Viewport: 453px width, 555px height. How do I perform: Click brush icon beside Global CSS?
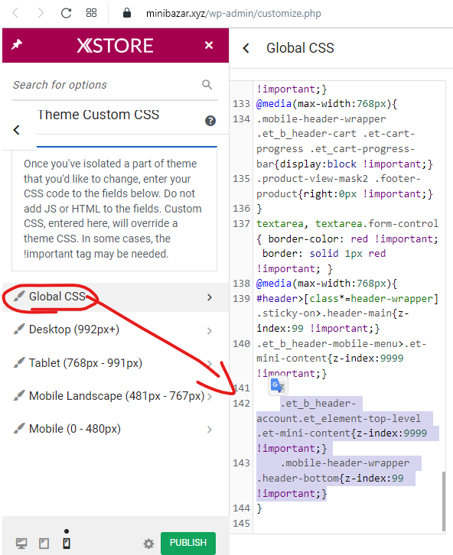[19, 296]
